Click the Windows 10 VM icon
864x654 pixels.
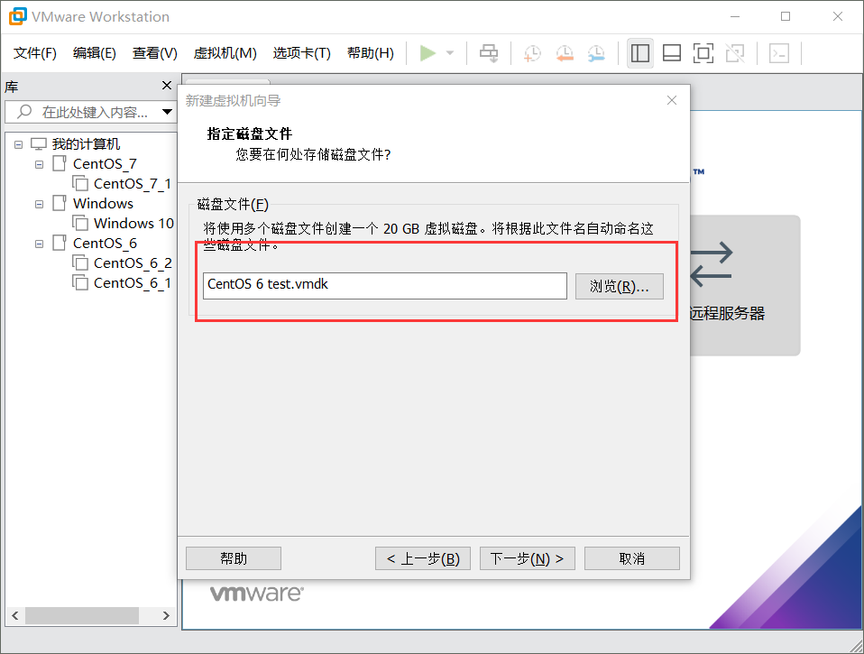(80, 223)
